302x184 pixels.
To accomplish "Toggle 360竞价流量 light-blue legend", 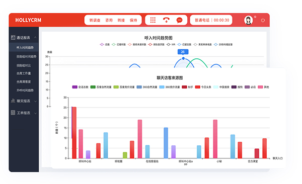I will click(x=170, y=87).
